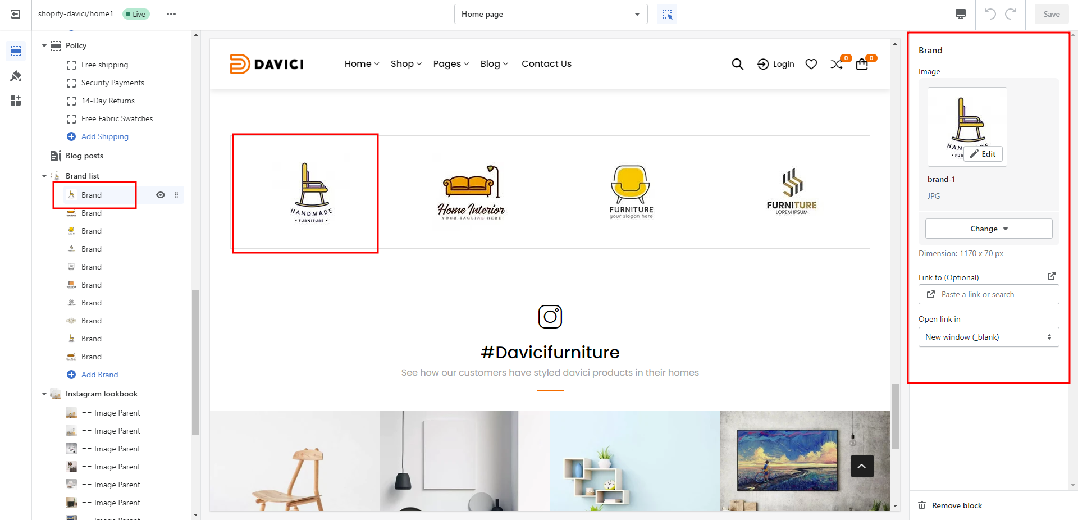Screen dimensions: 1078x520
Task: Collapse the Instagram lookbook section
Action: point(44,394)
